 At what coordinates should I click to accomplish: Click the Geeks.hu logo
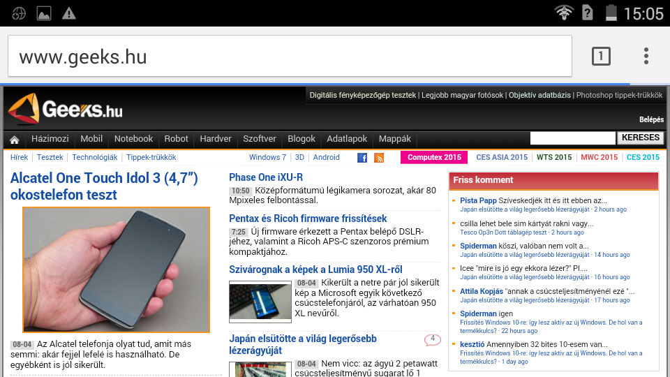tap(65, 110)
